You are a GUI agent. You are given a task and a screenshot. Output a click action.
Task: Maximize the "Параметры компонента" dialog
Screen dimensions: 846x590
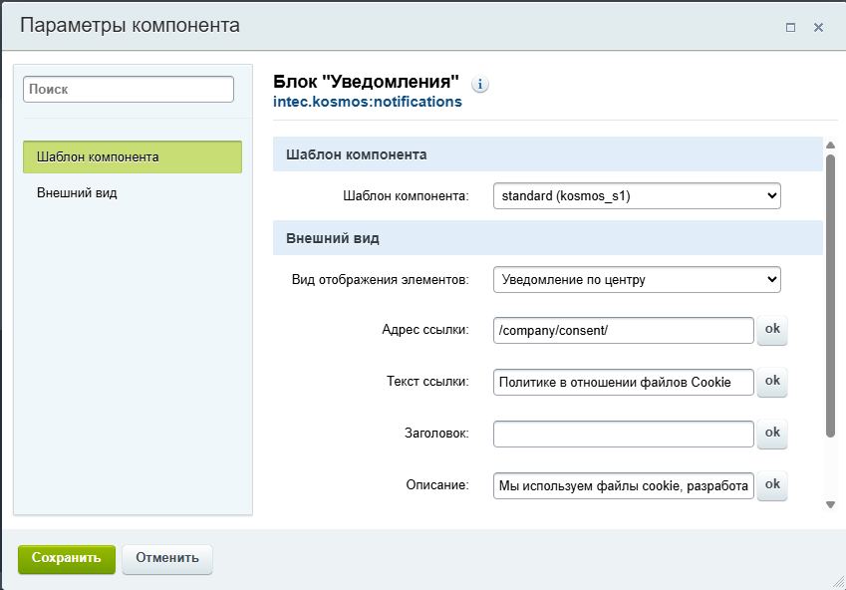click(790, 28)
